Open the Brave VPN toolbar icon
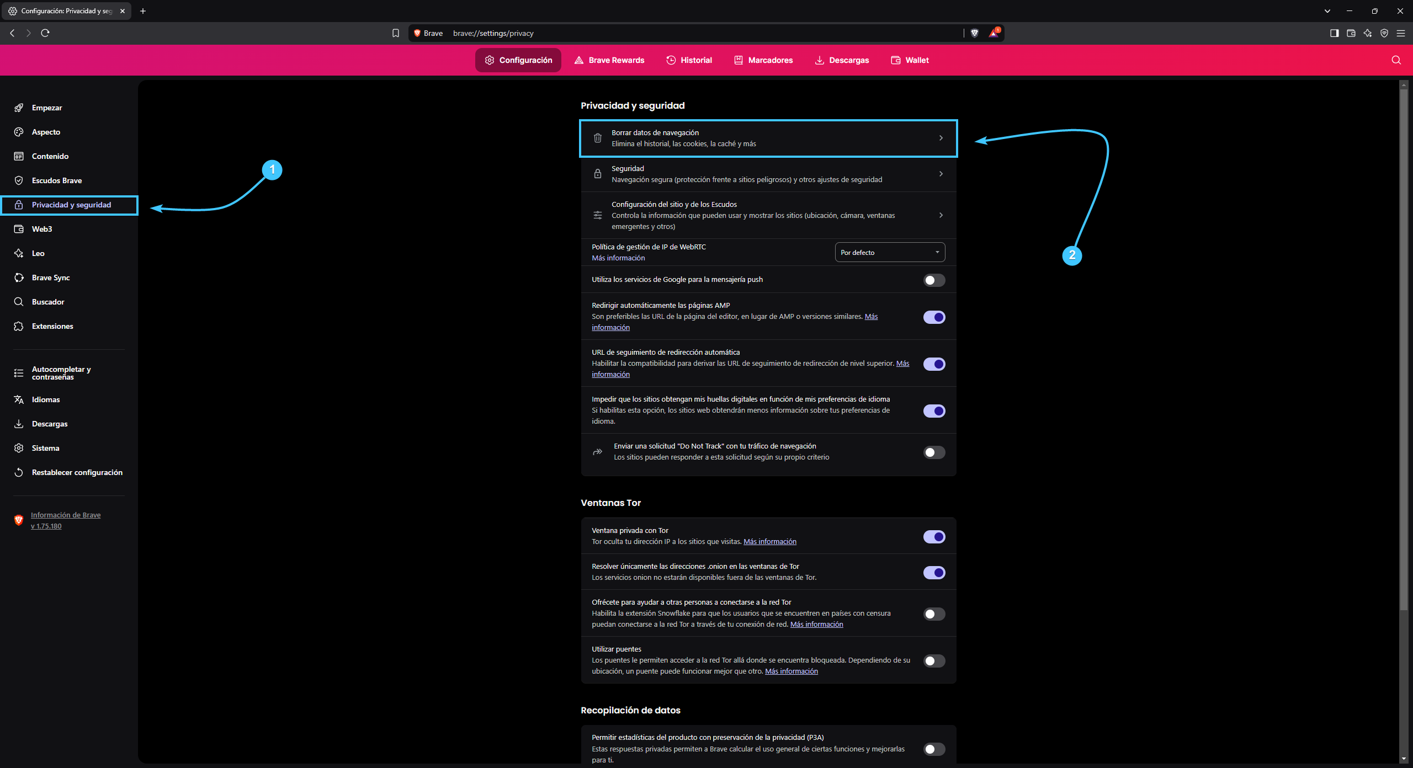 (1384, 33)
